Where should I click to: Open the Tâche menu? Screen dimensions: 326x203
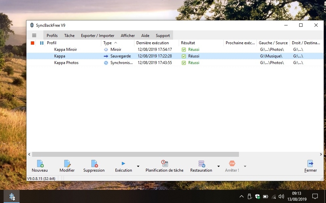[69, 35]
